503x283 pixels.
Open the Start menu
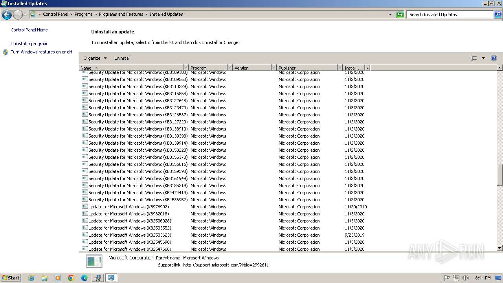point(11,278)
